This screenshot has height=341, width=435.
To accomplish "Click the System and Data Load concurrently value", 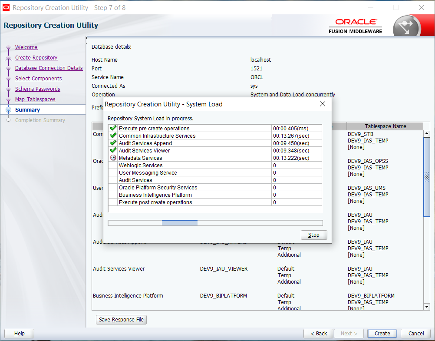I will (293, 94).
